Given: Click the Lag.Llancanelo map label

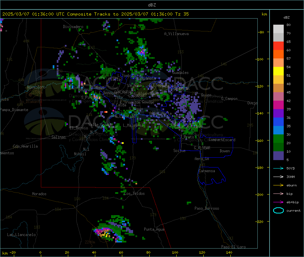Looking at the screenshot, I should 22,235.
